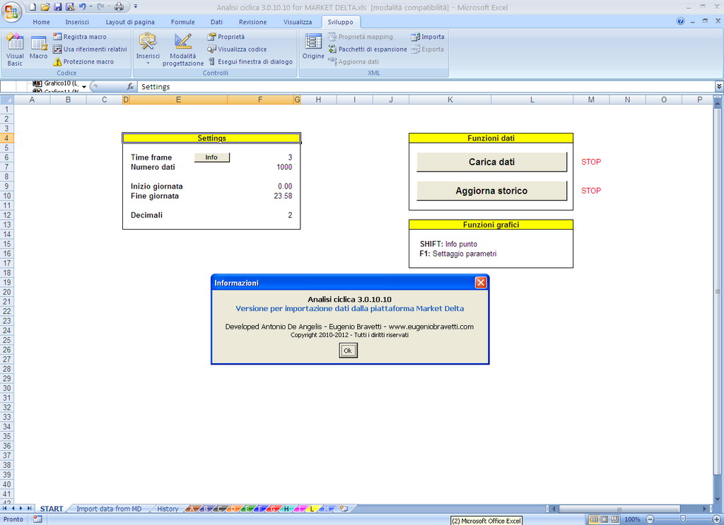Viewport: 724px width, 525px height.
Task: Save the workbook with the floppy disk icon
Action: (58, 6)
